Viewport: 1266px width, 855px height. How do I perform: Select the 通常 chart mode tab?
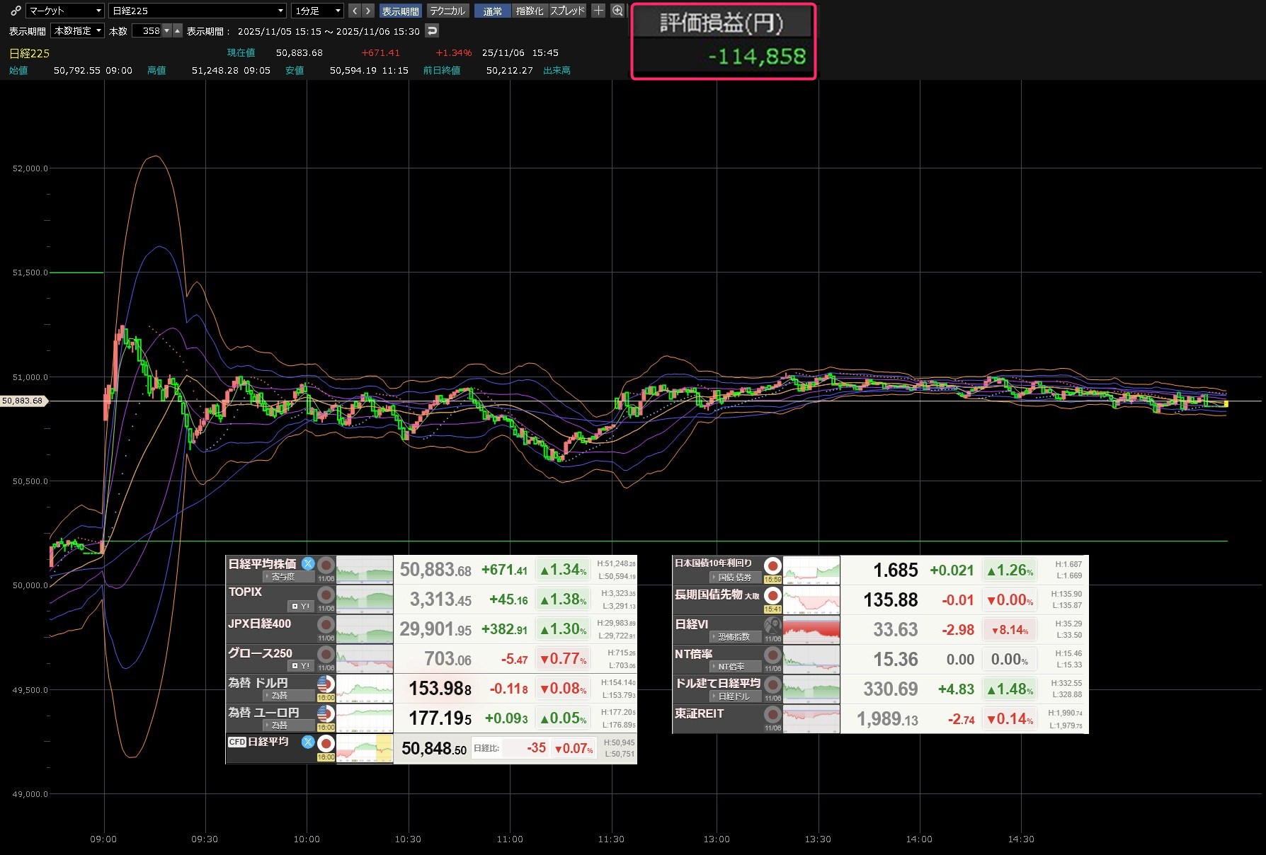click(x=492, y=11)
